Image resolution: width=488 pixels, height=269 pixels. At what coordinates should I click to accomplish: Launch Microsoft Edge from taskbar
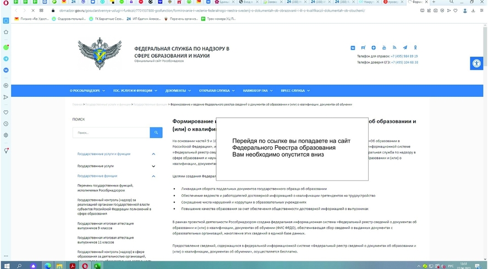[x=48, y=266]
